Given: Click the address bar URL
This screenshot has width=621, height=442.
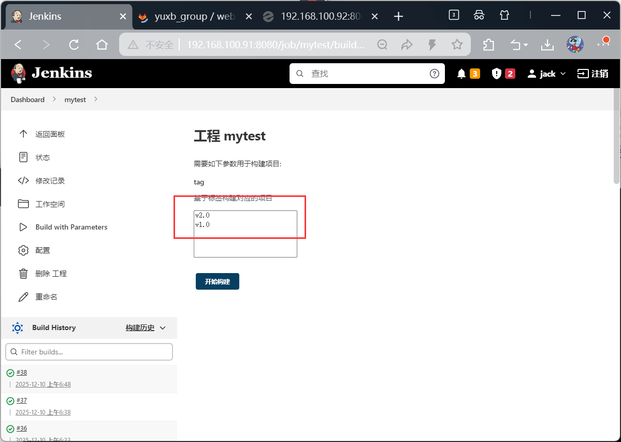Looking at the screenshot, I should click(275, 45).
